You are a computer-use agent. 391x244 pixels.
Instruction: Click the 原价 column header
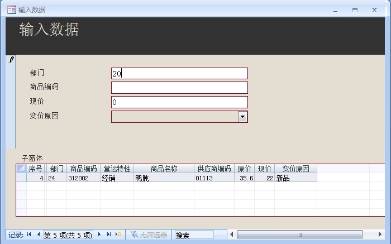point(245,169)
